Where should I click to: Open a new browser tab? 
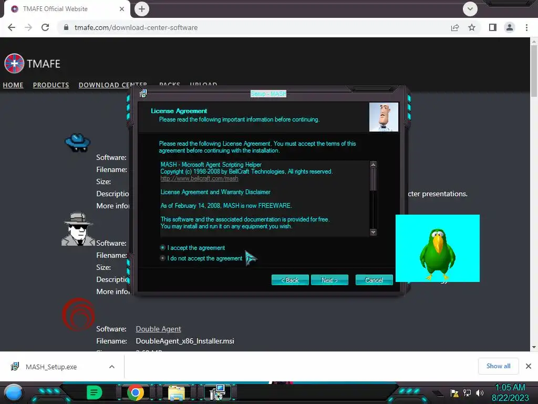(x=142, y=9)
